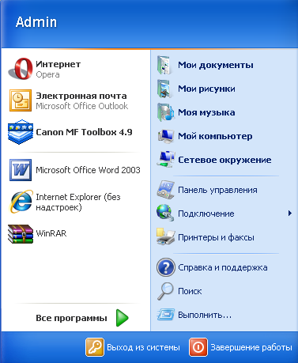Click the Opera subtitle text
This screenshot has height=363, width=298.
pos(47,75)
